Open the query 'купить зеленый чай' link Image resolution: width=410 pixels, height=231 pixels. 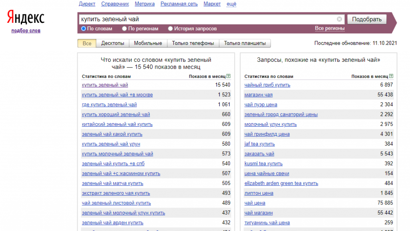(105, 85)
